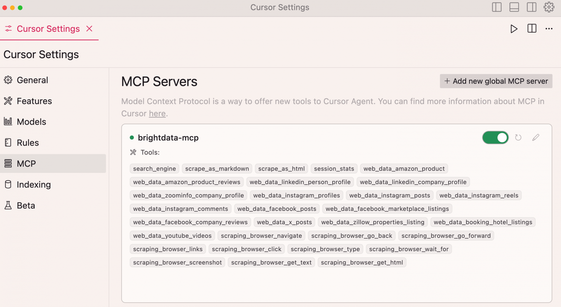The image size is (561, 307).
Task: Open the Indexing section icon
Action: click(x=9, y=185)
